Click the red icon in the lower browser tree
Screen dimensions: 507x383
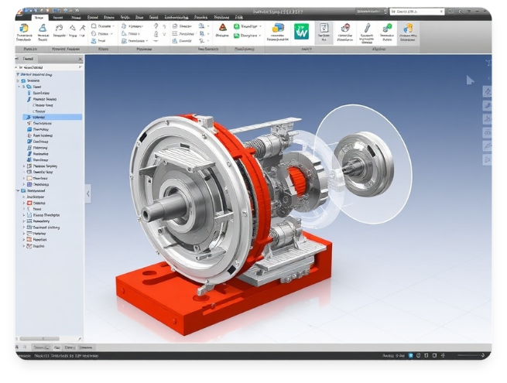(30, 204)
